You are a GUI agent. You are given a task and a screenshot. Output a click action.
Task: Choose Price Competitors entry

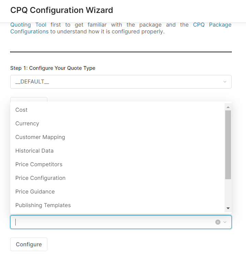coord(39,164)
